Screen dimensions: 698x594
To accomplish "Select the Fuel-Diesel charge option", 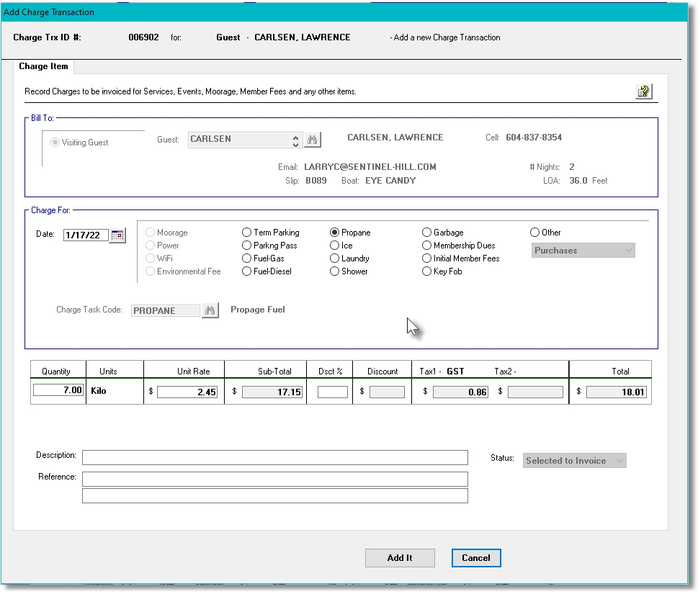I will pyautogui.click(x=246, y=271).
